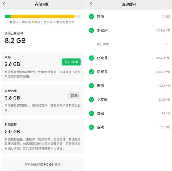172x171 pixels.
Task: Tap the 其他数据 section heading
Action: click(11, 124)
